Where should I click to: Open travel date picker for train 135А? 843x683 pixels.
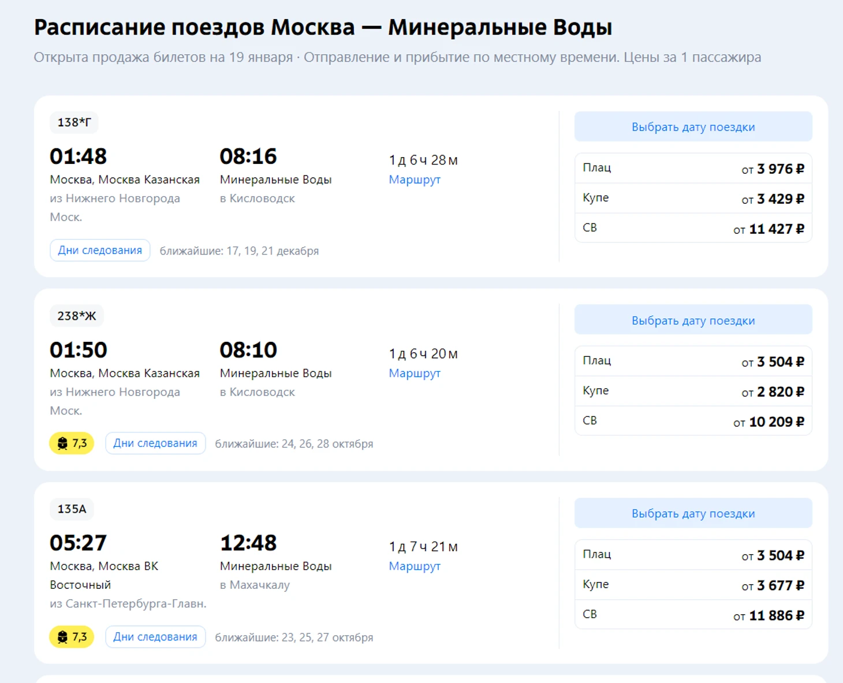tap(692, 513)
